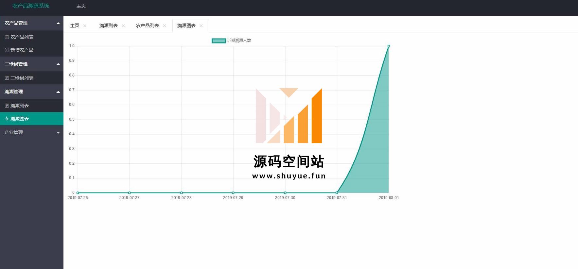This screenshot has width=578, height=269.
Task: Click the y-axis label 1.0
Action: click(72, 46)
